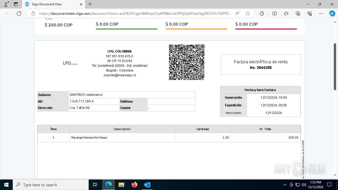Open Collections panel
Viewport: 338px width, 190px height.
click(298, 13)
